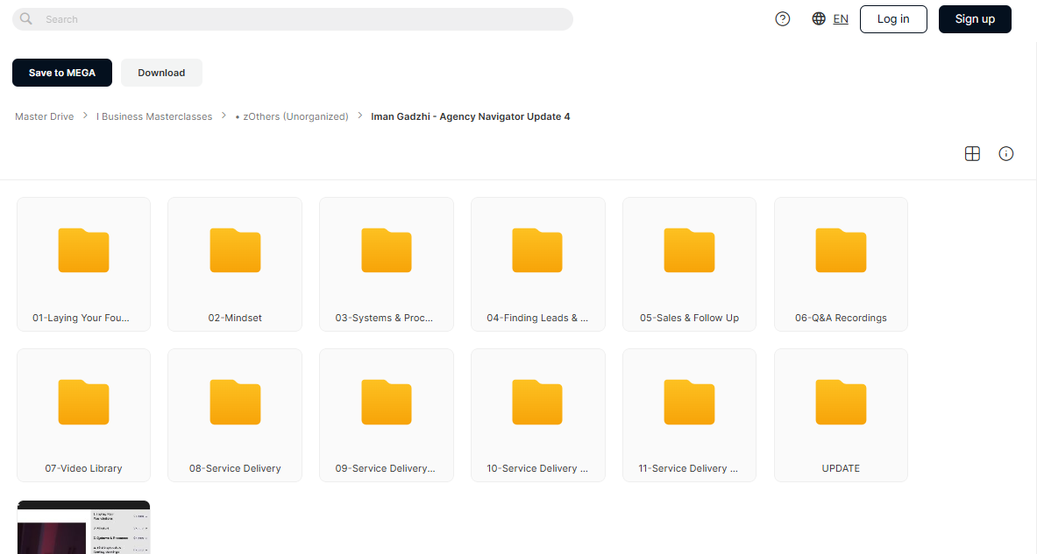Open the 03-Systems & Proc... folder icon

click(x=387, y=250)
